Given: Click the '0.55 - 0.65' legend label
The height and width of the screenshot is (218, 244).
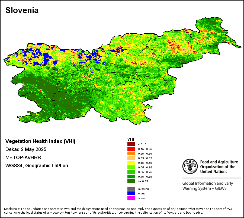Looking at the screenshot, I should coord(145,167).
